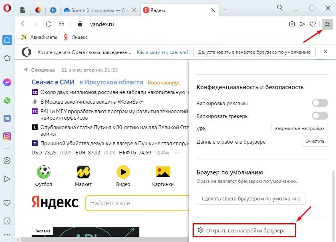Screen dimensions: 336x242
Task: Expand more quotes with the three dots
Action: [x=177, y=153]
